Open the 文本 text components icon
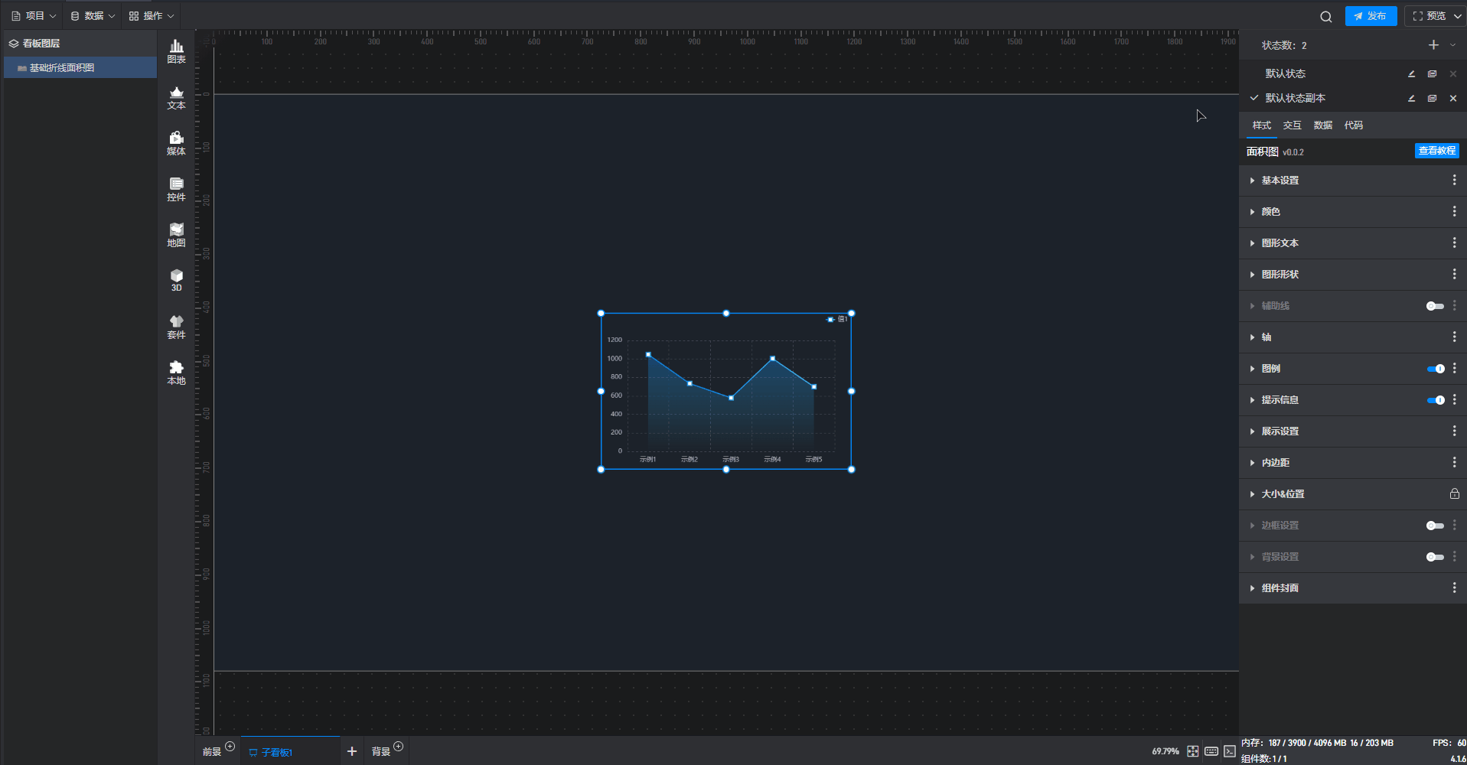This screenshot has width=1467, height=765. (176, 97)
